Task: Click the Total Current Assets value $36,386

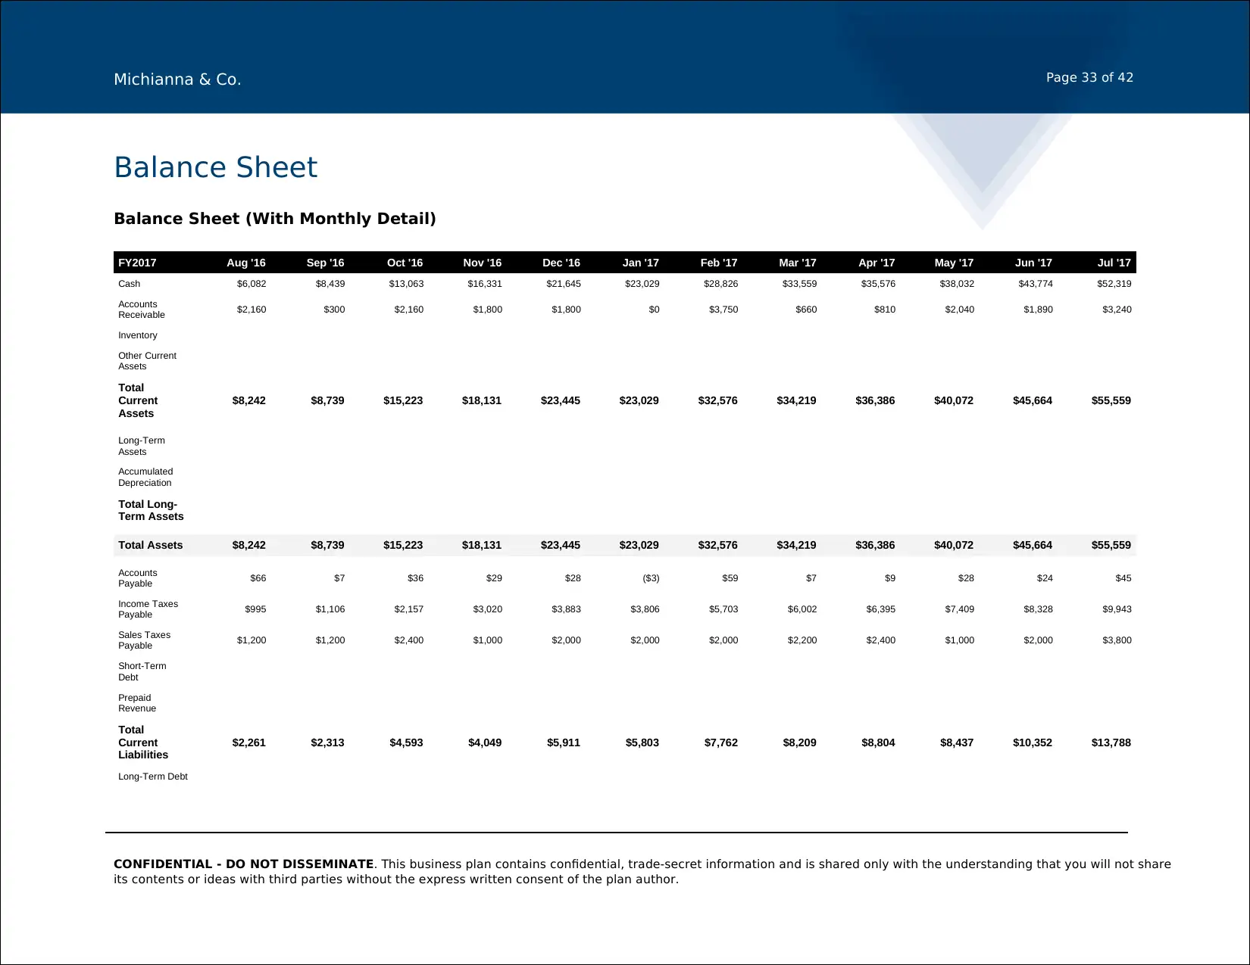Action: click(x=875, y=400)
